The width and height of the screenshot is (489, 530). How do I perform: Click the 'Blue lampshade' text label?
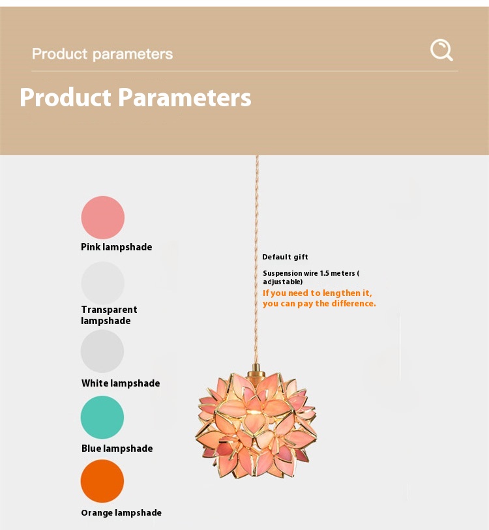pos(117,449)
